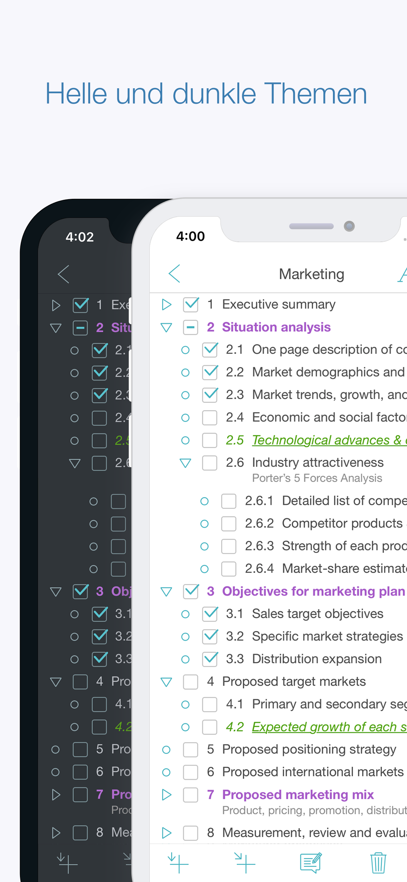Open the edit note icon
The image size is (407, 882).
pos(311,863)
